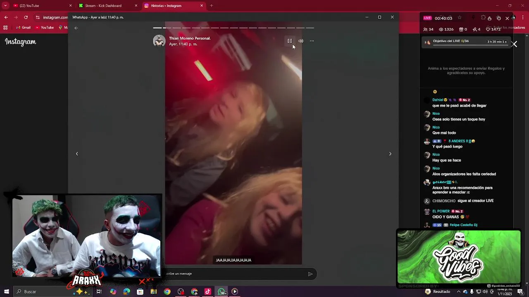Image resolution: width=529 pixels, height=297 pixels.
Task: Open WhatsApp taskbar icon with 99+ badge
Action: point(222,292)
